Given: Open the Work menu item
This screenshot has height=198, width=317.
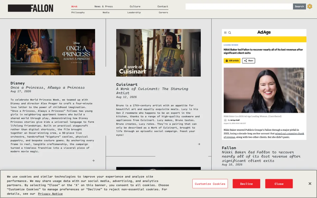Looking at the screenshot, I should coord(74,6).
